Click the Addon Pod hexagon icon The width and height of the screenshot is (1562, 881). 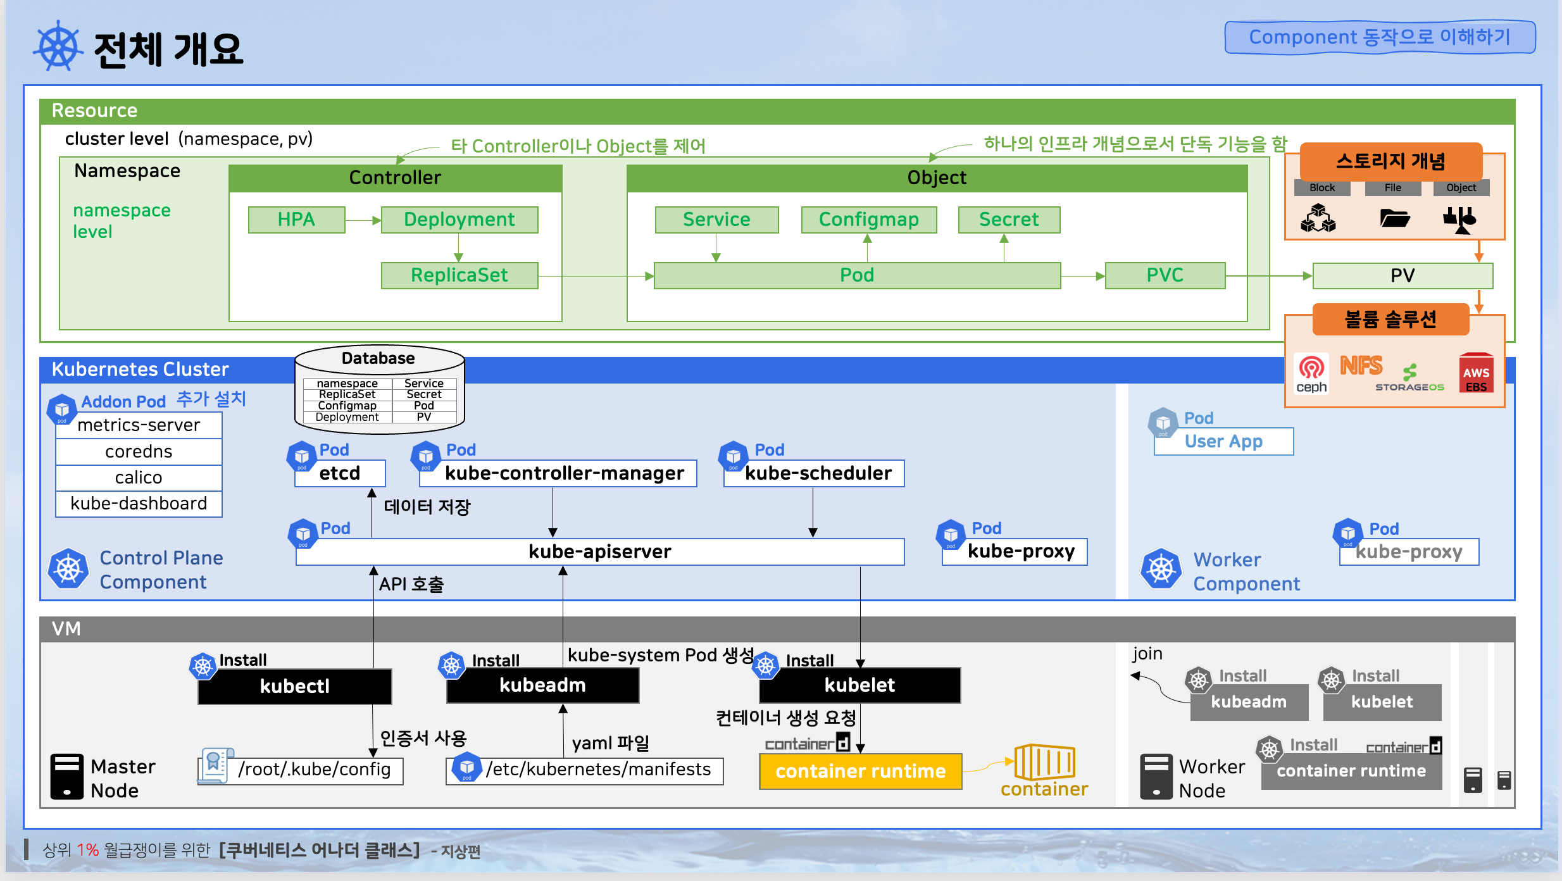(x=62, y=409)
